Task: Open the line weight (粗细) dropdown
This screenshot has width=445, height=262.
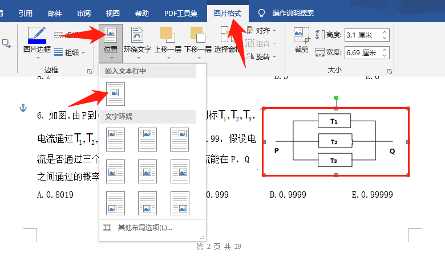Action: [x=70, y=52]
